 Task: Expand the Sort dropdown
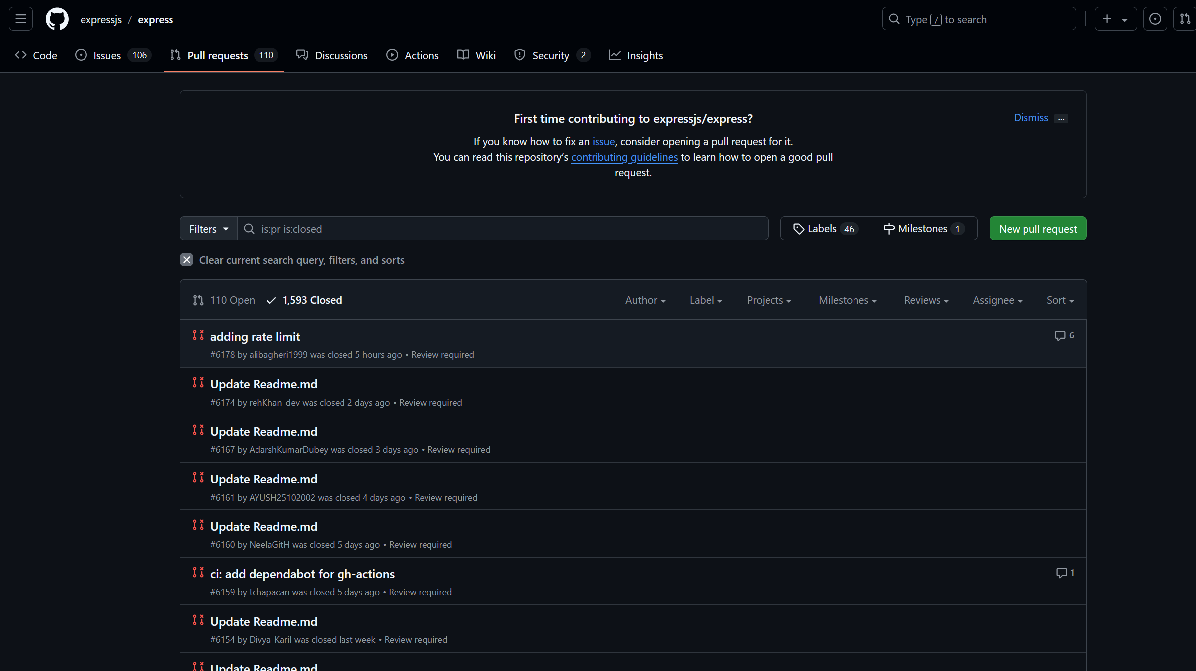[x=1060, y=300]
